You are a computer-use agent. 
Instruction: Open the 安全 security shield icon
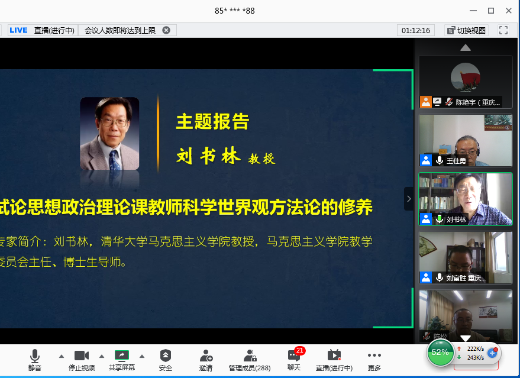(x=166, y=360)
